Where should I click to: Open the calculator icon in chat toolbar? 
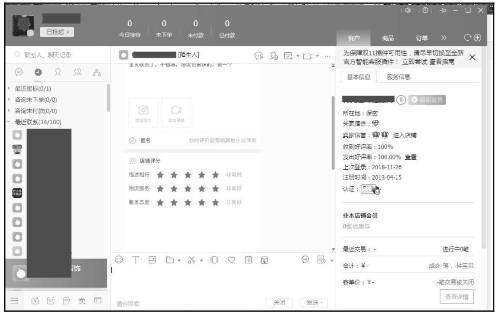(248, 259)
